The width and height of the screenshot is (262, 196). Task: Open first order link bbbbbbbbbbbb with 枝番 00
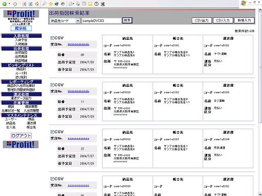[78, 44]
